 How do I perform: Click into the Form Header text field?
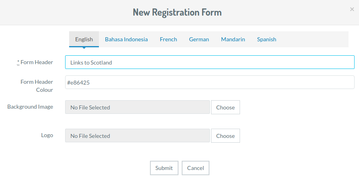(209, 62)
